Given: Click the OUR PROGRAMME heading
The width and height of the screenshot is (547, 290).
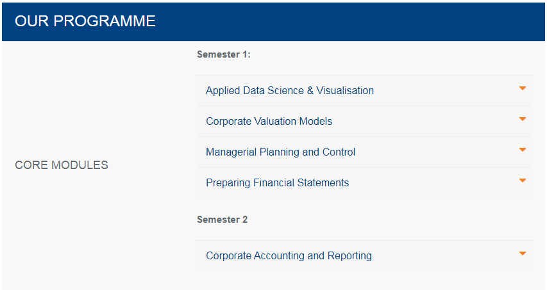Looking at the screenshot, I should [85, 21].
